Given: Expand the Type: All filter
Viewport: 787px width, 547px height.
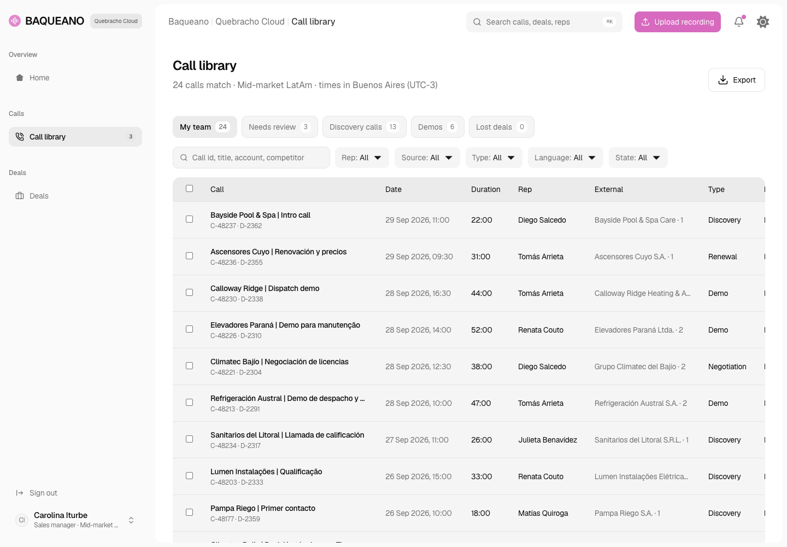Looking at the screenshot, I should click(x=494, y=158).
